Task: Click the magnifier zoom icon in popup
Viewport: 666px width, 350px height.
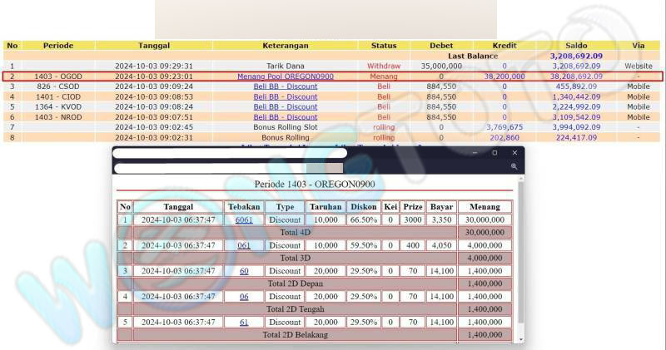Action: click(514, 167)
